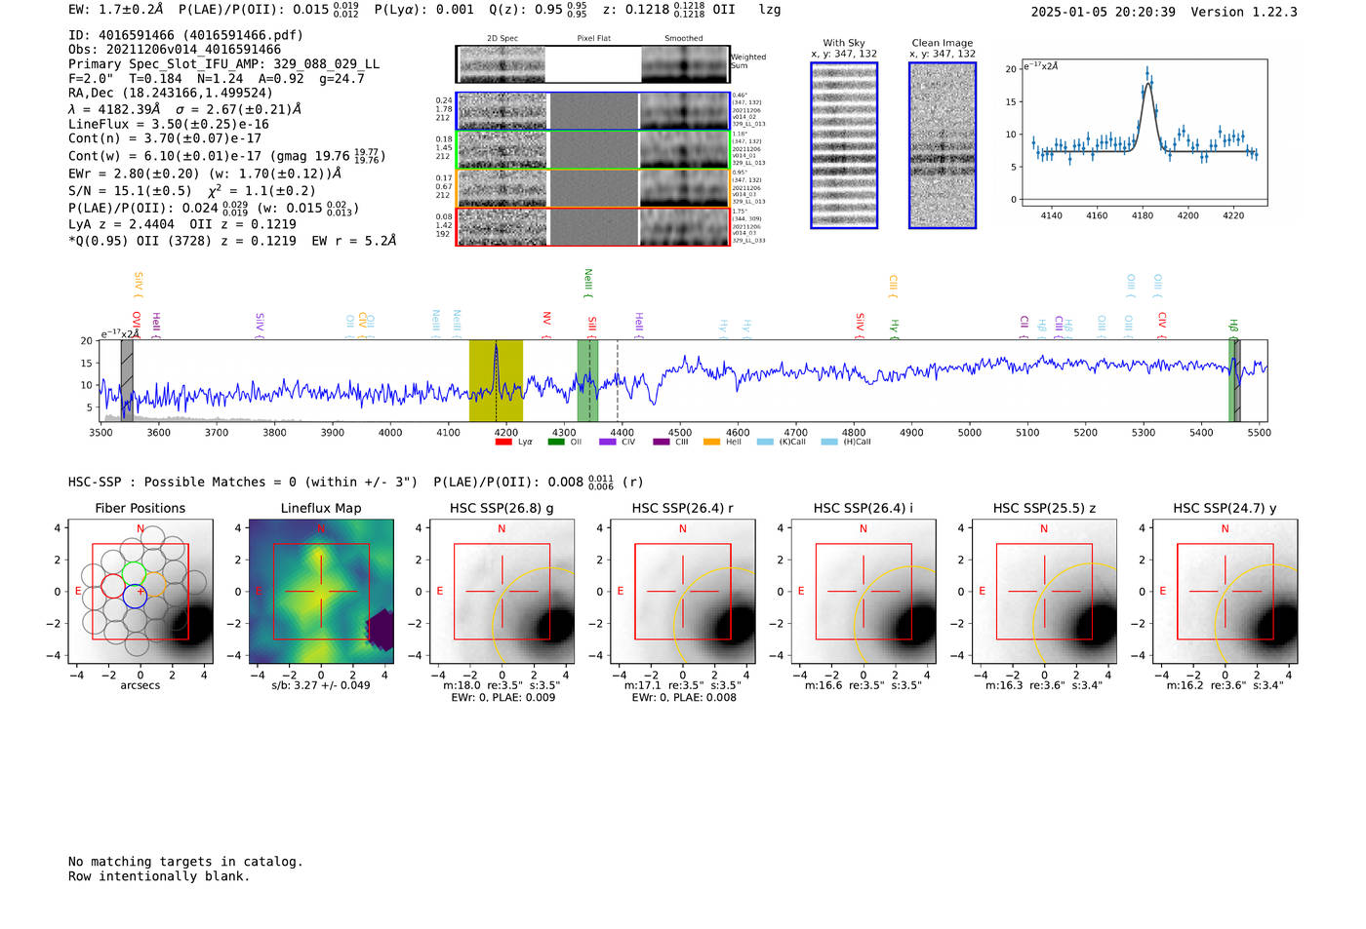
Task: Click the lzg label in header
Action: coord(770,10)
